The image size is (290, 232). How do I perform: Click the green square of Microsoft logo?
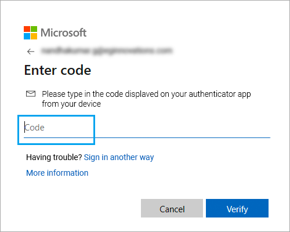[34, 29]
